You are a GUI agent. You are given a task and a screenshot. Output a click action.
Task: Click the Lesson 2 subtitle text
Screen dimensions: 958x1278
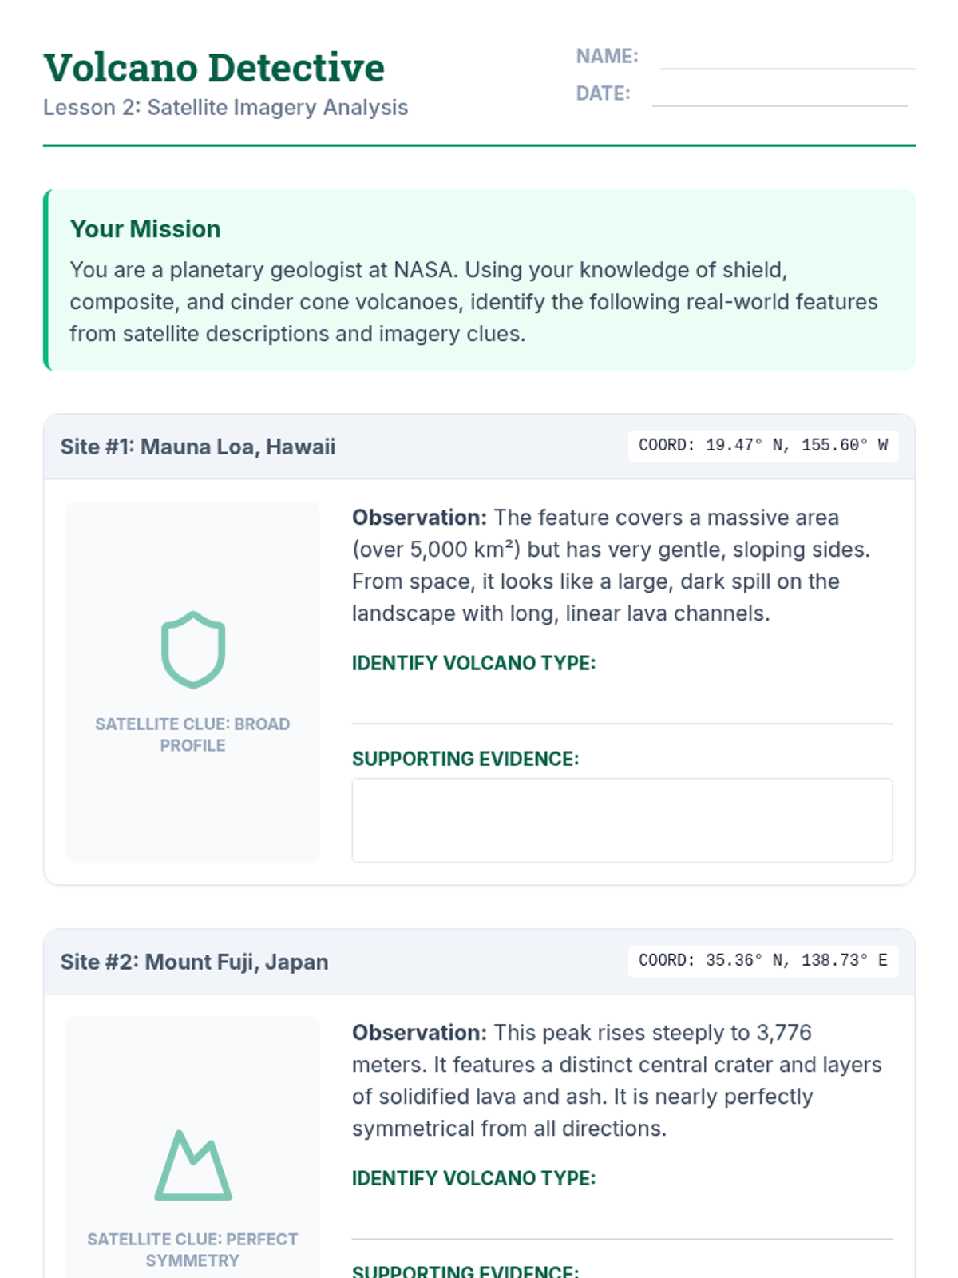point(225,108)
